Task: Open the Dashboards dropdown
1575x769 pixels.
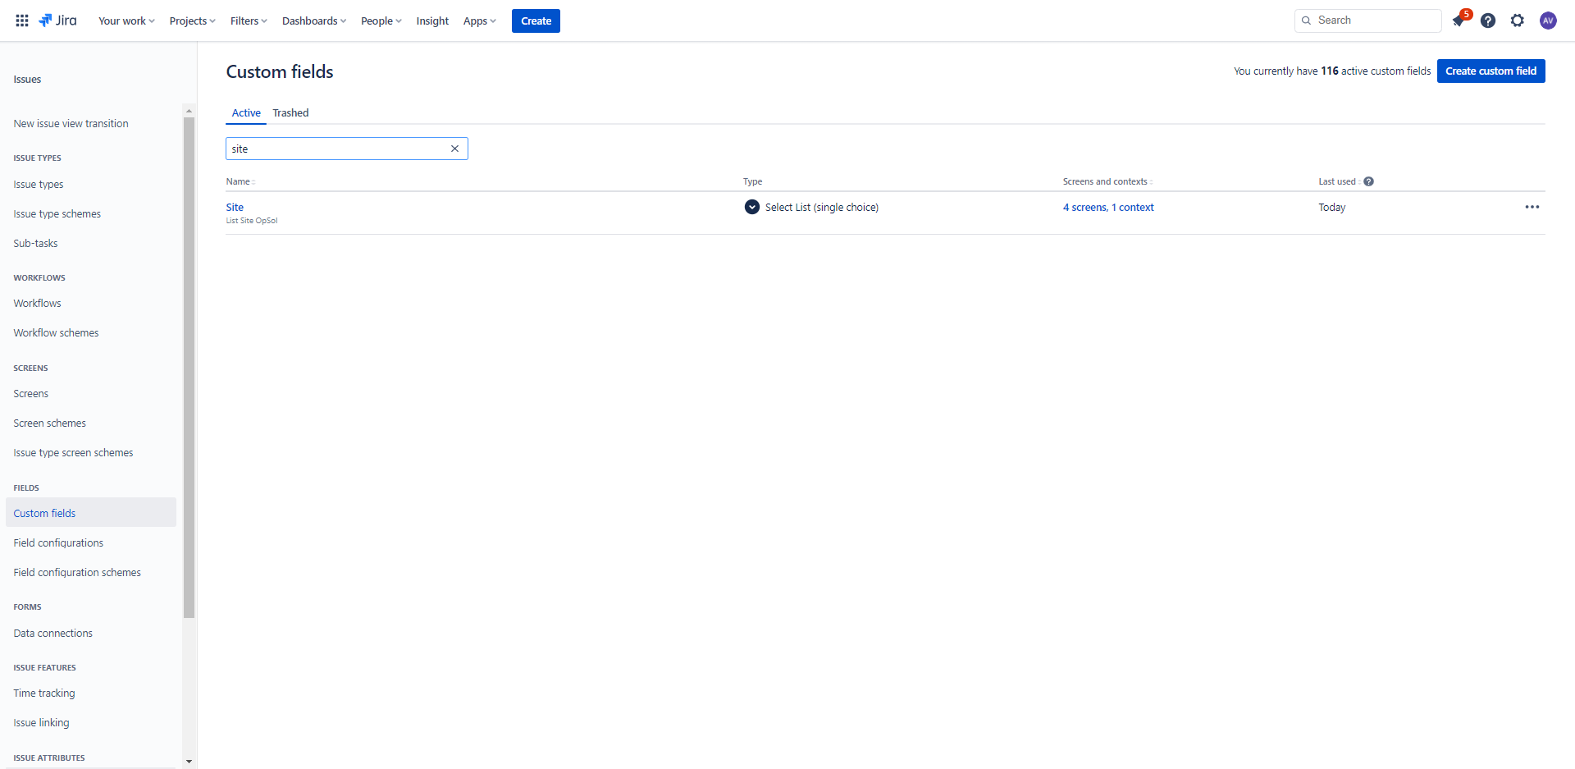Action: click(313, 21)
